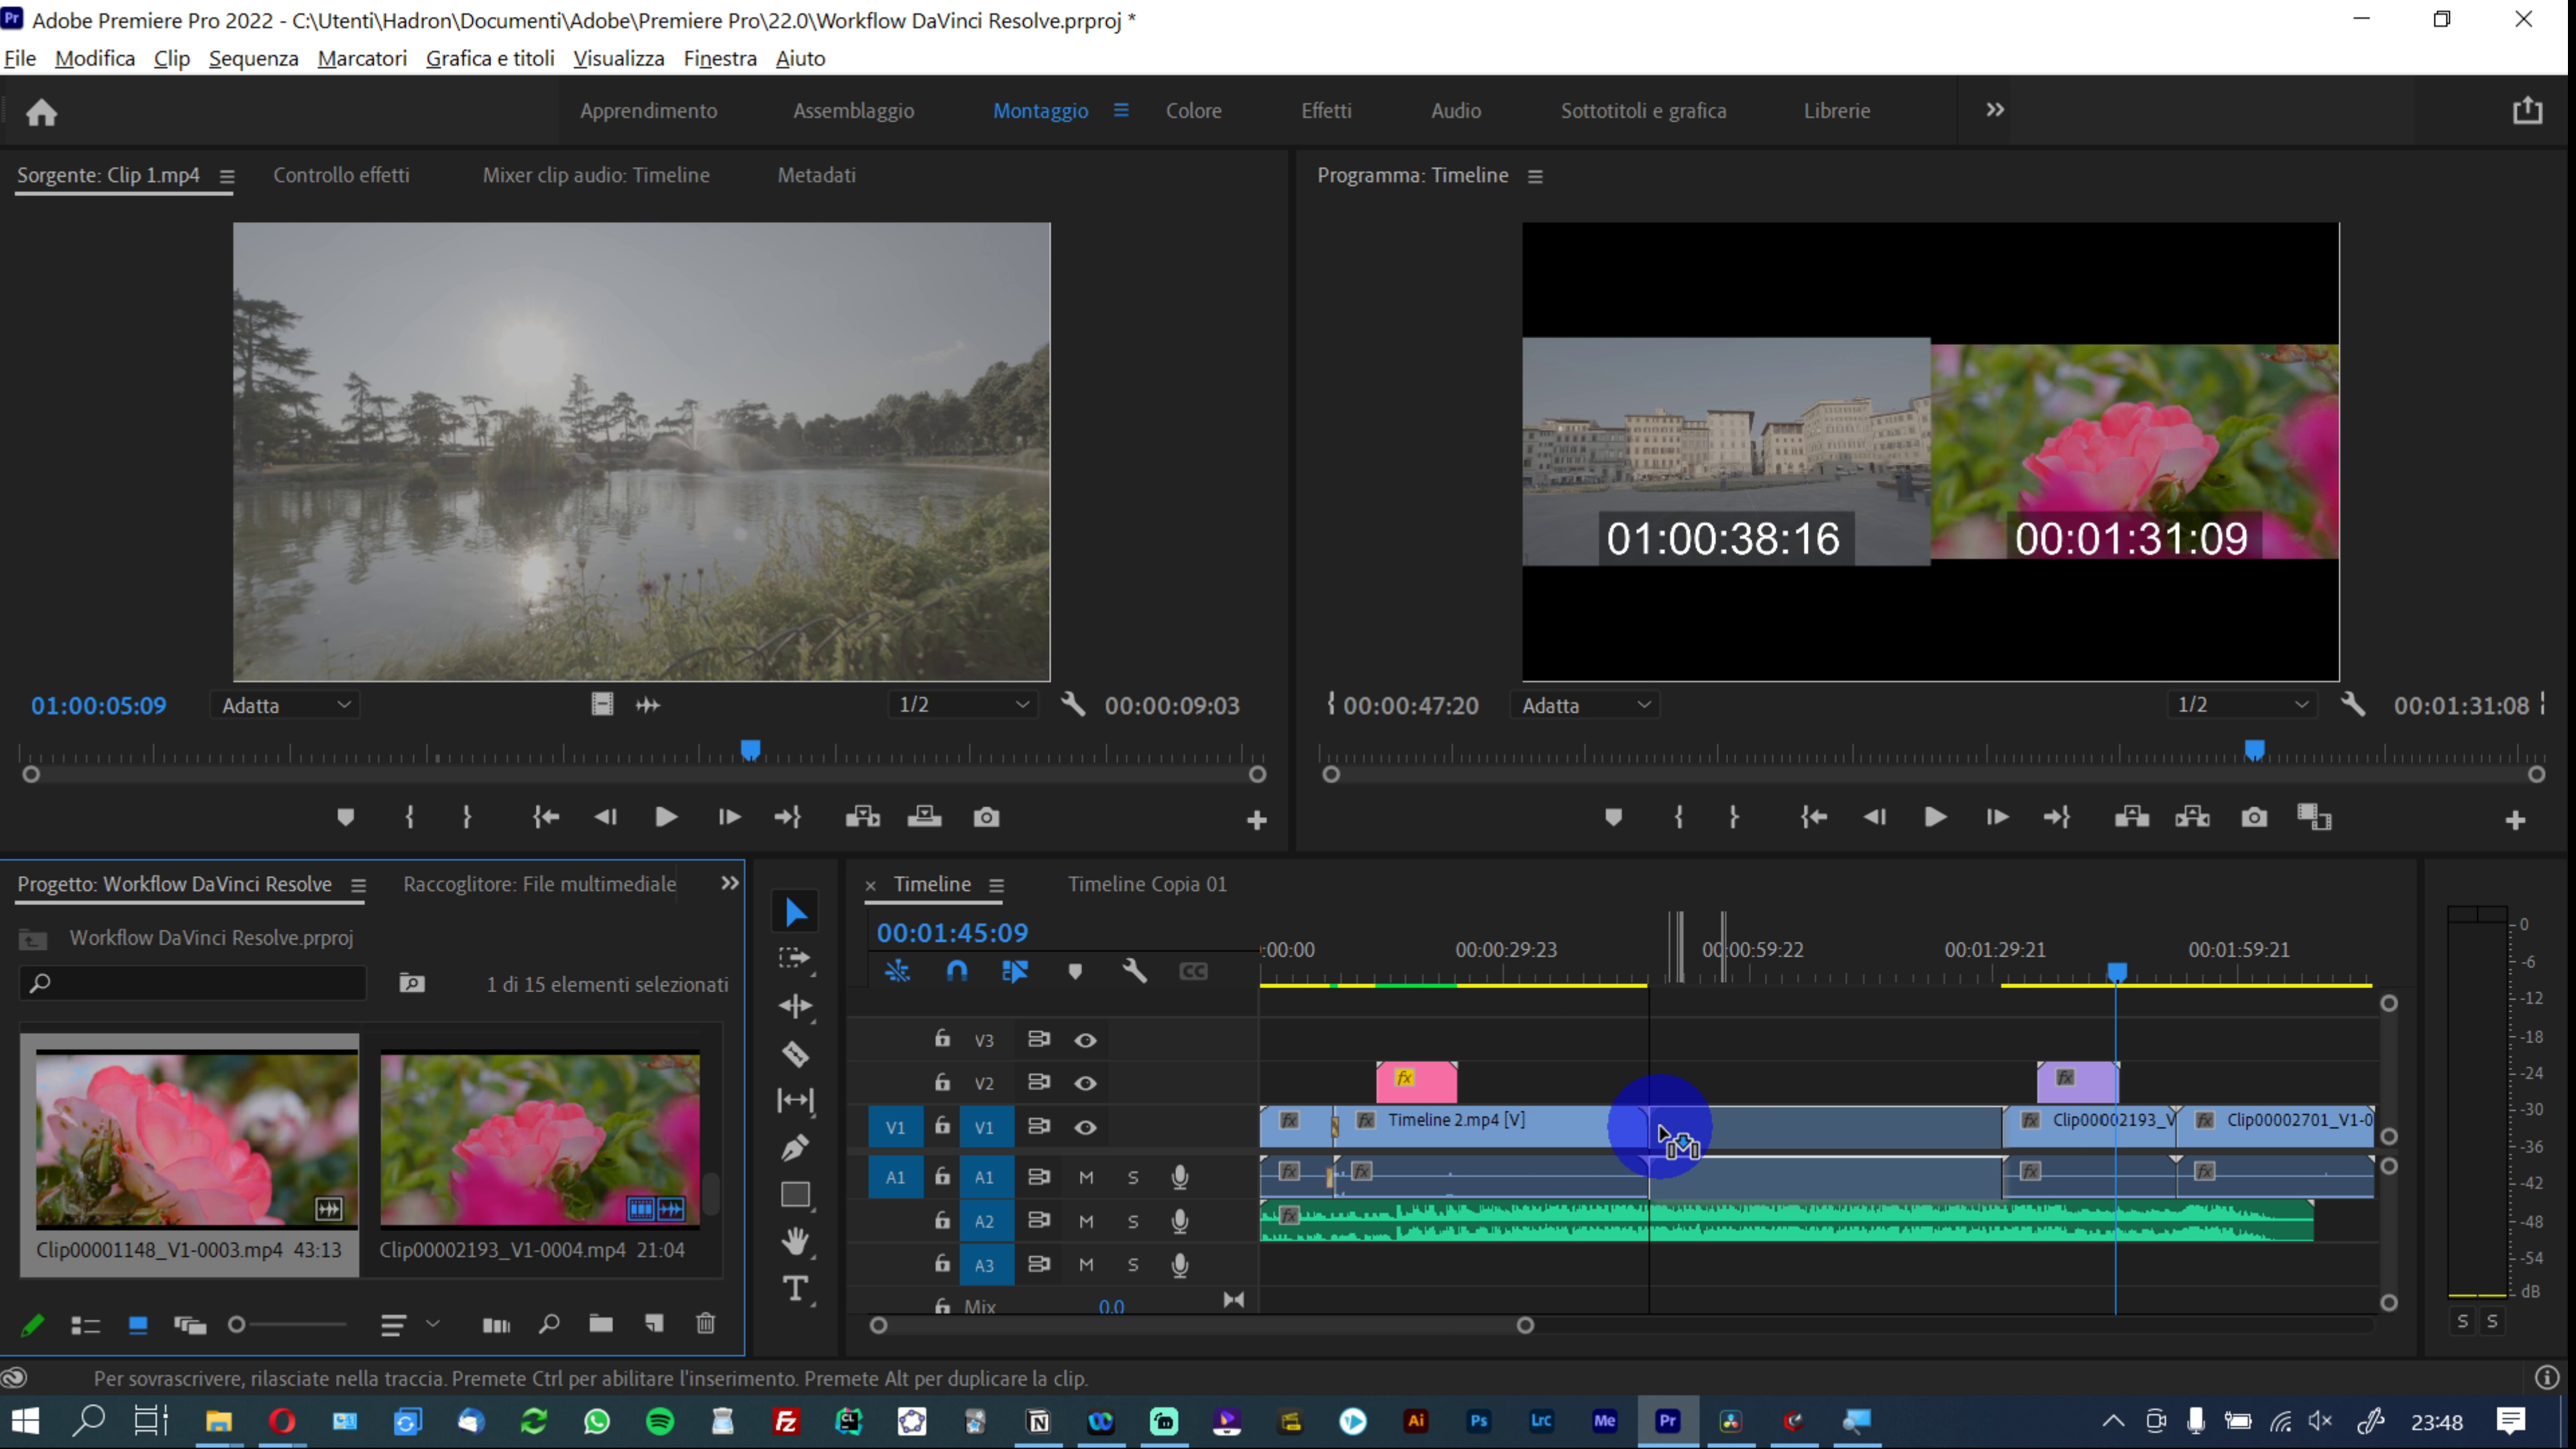Select the Track Select Forward tool
The image size is (2576, 1449).
(796, 959)
